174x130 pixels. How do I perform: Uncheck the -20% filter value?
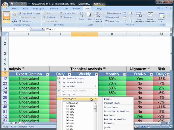coord(67,120)
